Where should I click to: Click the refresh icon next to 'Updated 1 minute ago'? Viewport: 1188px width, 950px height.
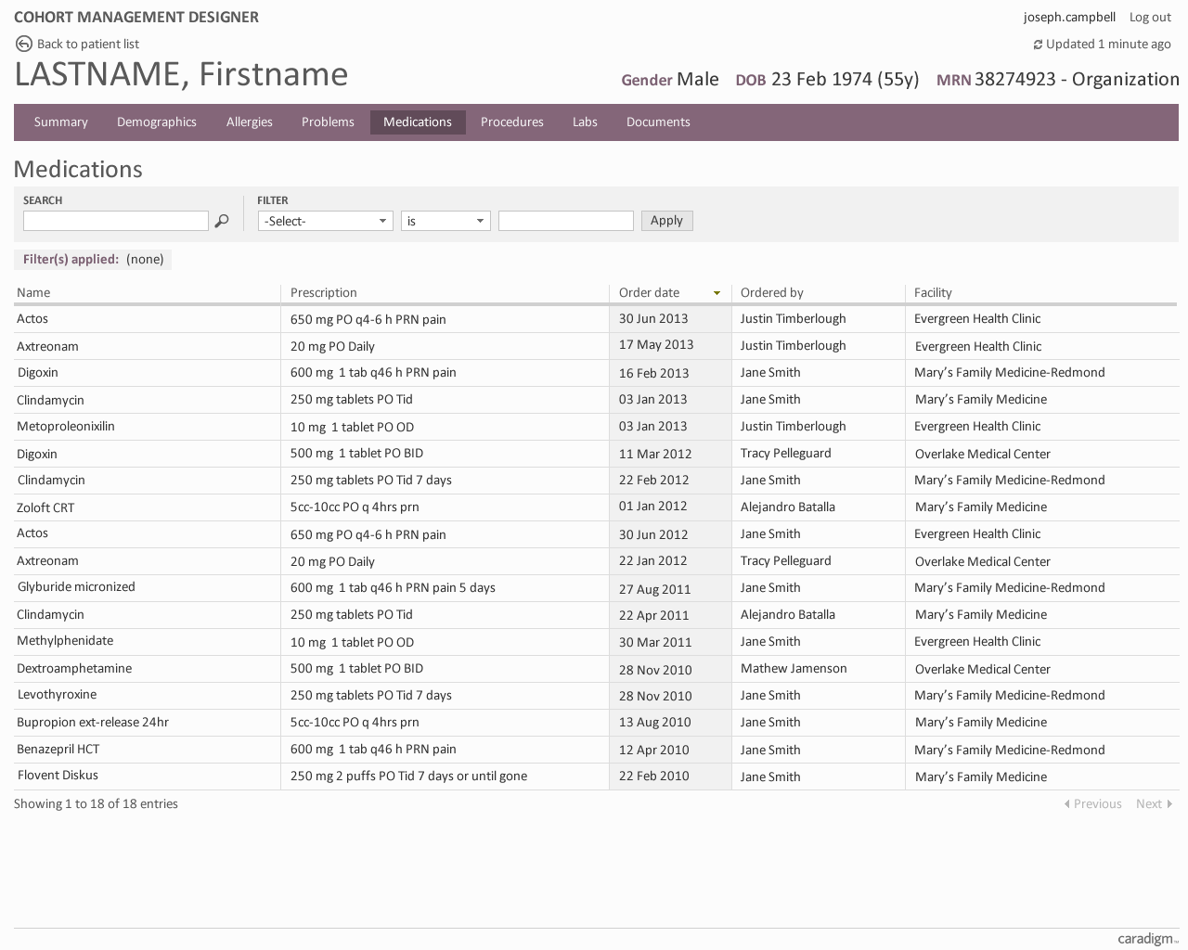coord(1038,44)
